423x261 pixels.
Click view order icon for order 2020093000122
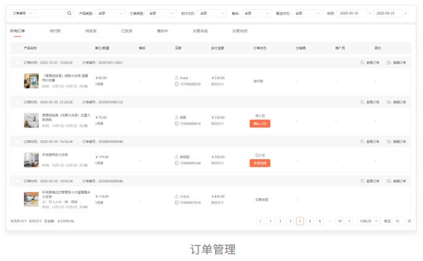[x=363, y=102]
